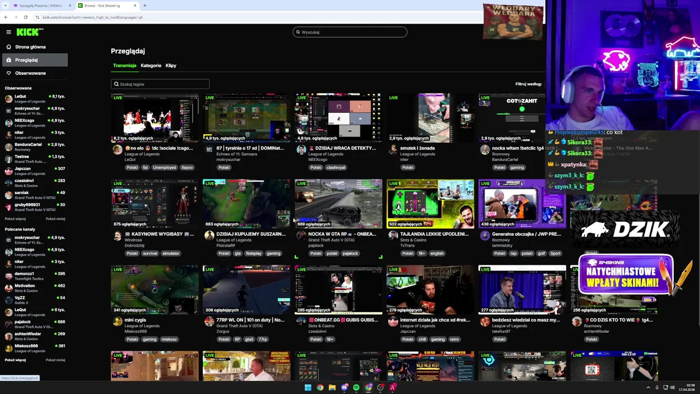Collapse with Pokaż mniej under Obserwowane list

(x=55, y=219)
